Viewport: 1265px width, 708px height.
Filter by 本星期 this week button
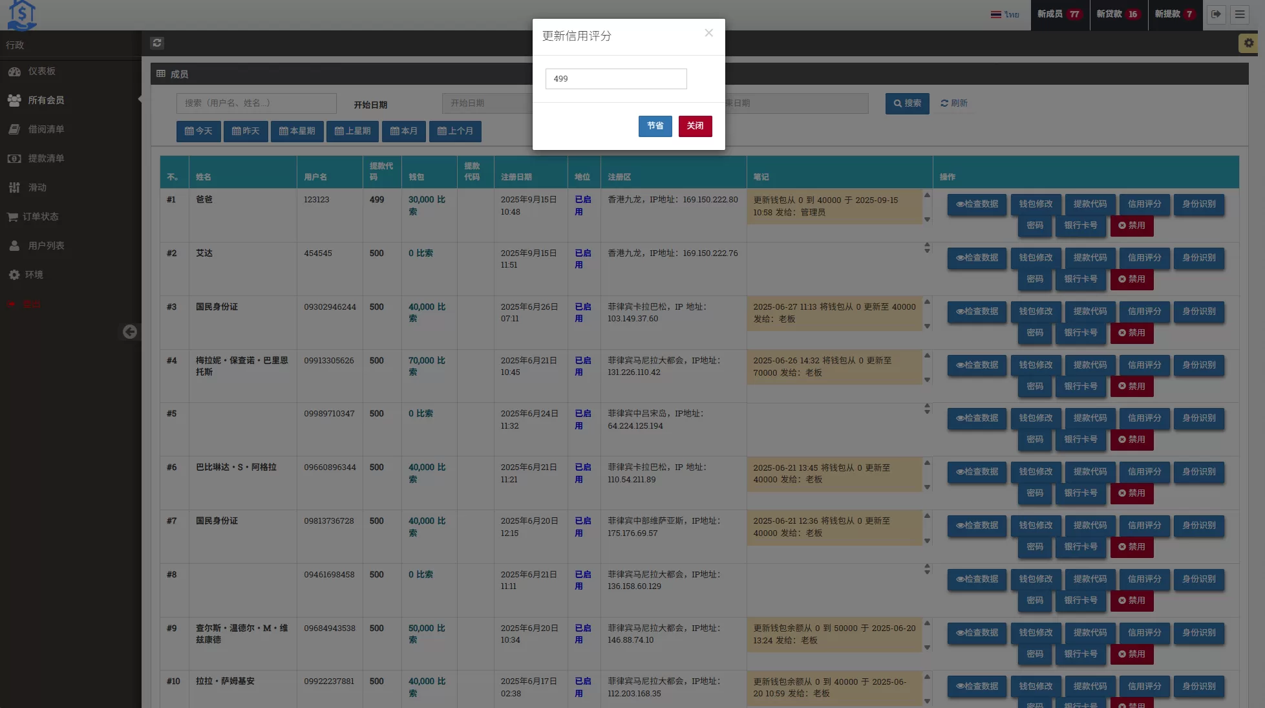tap(297, 131)
